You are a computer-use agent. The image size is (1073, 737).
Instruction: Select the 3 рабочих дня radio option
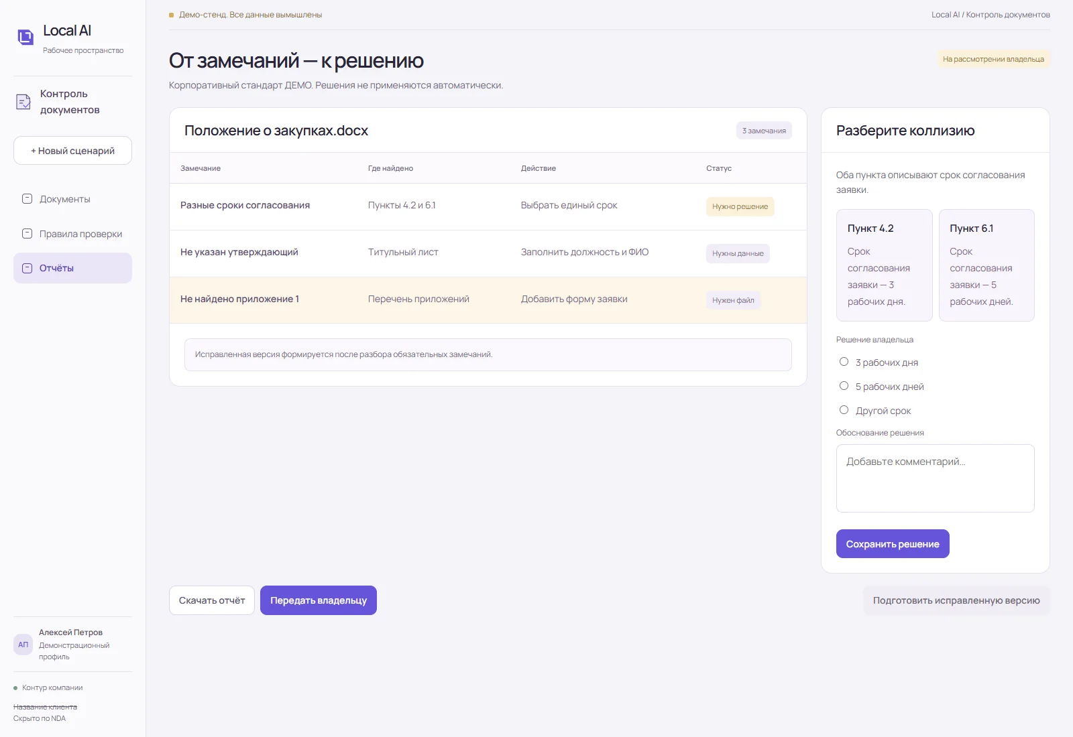click(x=844, y=362)
